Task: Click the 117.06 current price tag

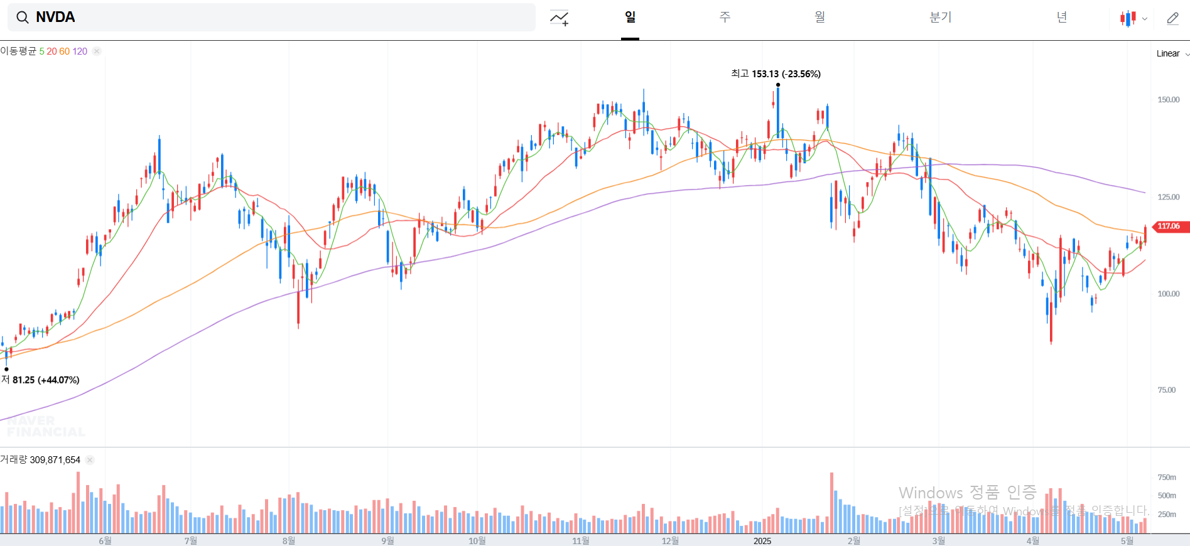Action: 1171,227
